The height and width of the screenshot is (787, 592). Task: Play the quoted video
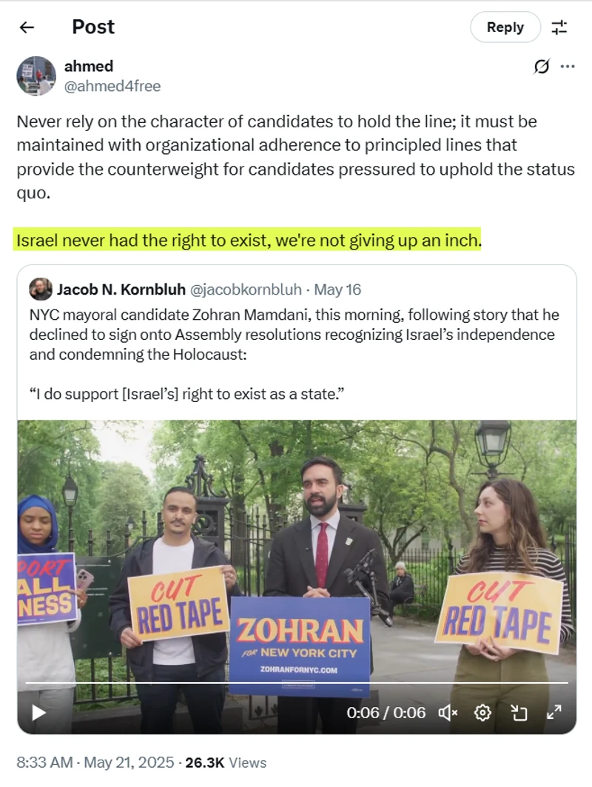point(38,712)
